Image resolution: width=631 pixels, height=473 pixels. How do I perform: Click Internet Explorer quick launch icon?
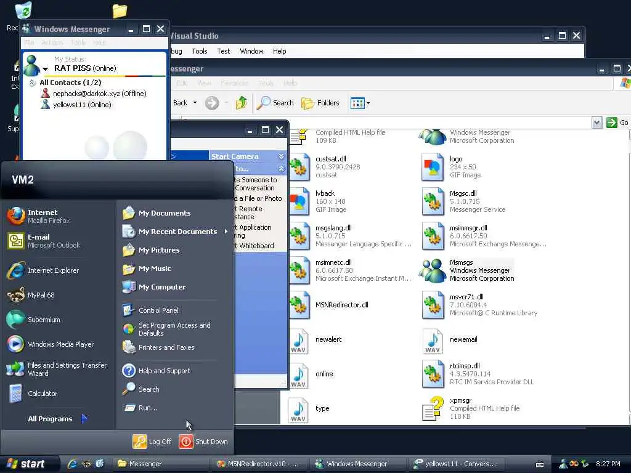[72, 464]
